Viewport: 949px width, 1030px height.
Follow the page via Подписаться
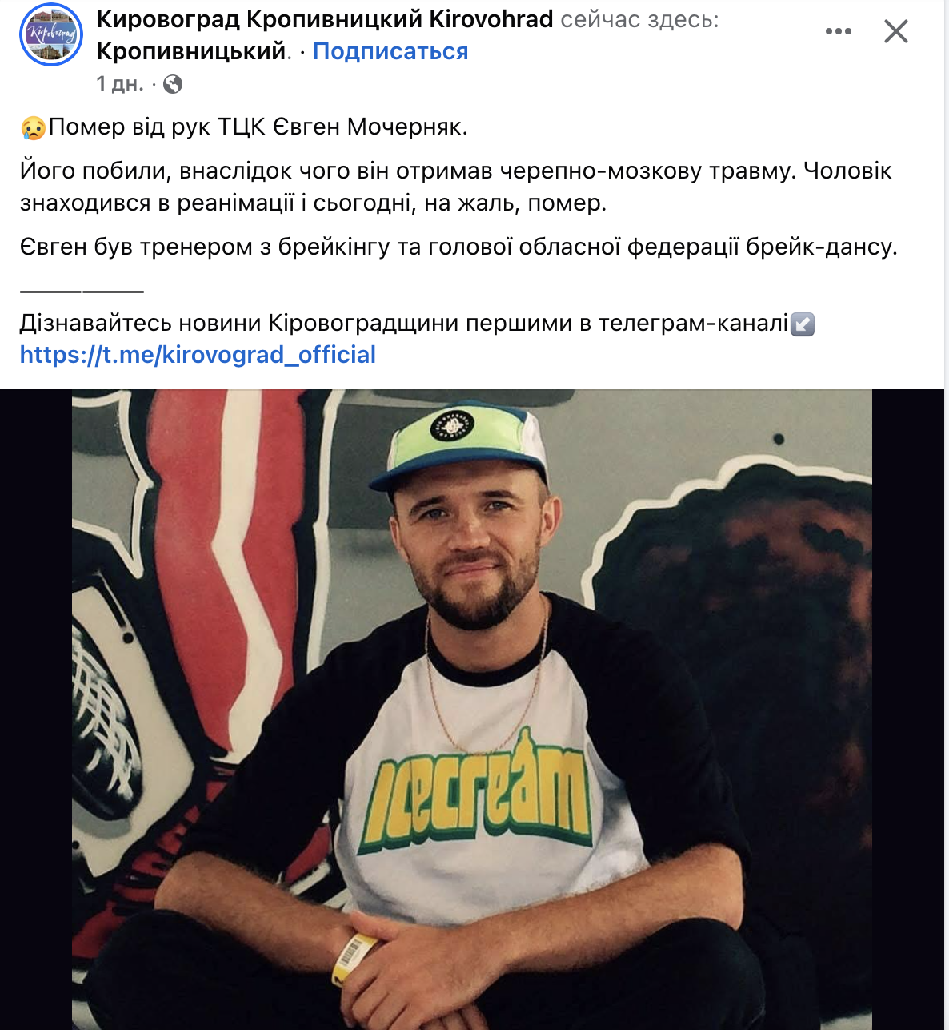390,51
